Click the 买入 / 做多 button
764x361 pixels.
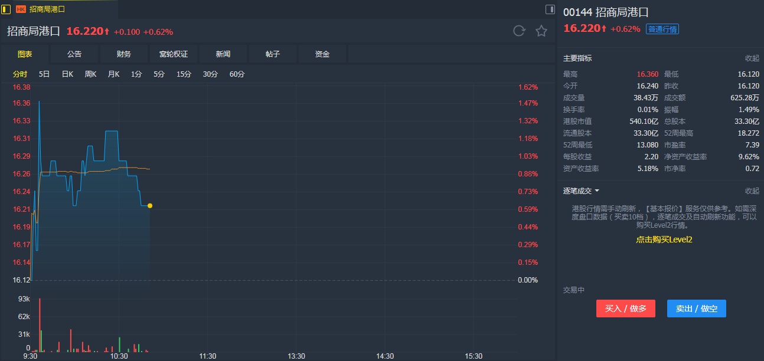click(x=625, y=309)
